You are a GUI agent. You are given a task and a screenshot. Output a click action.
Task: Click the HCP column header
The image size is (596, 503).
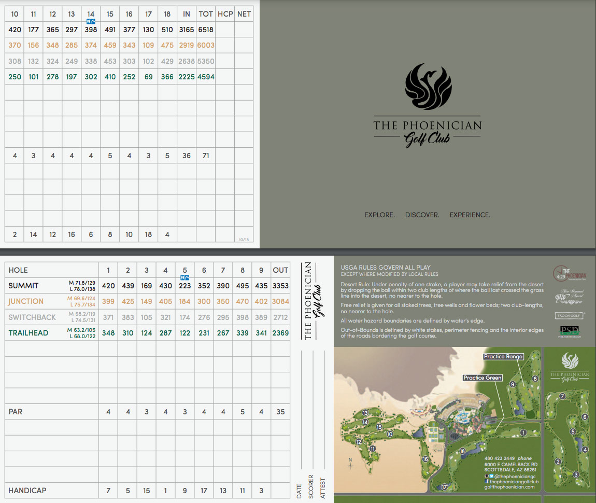(x=225, y=14)
